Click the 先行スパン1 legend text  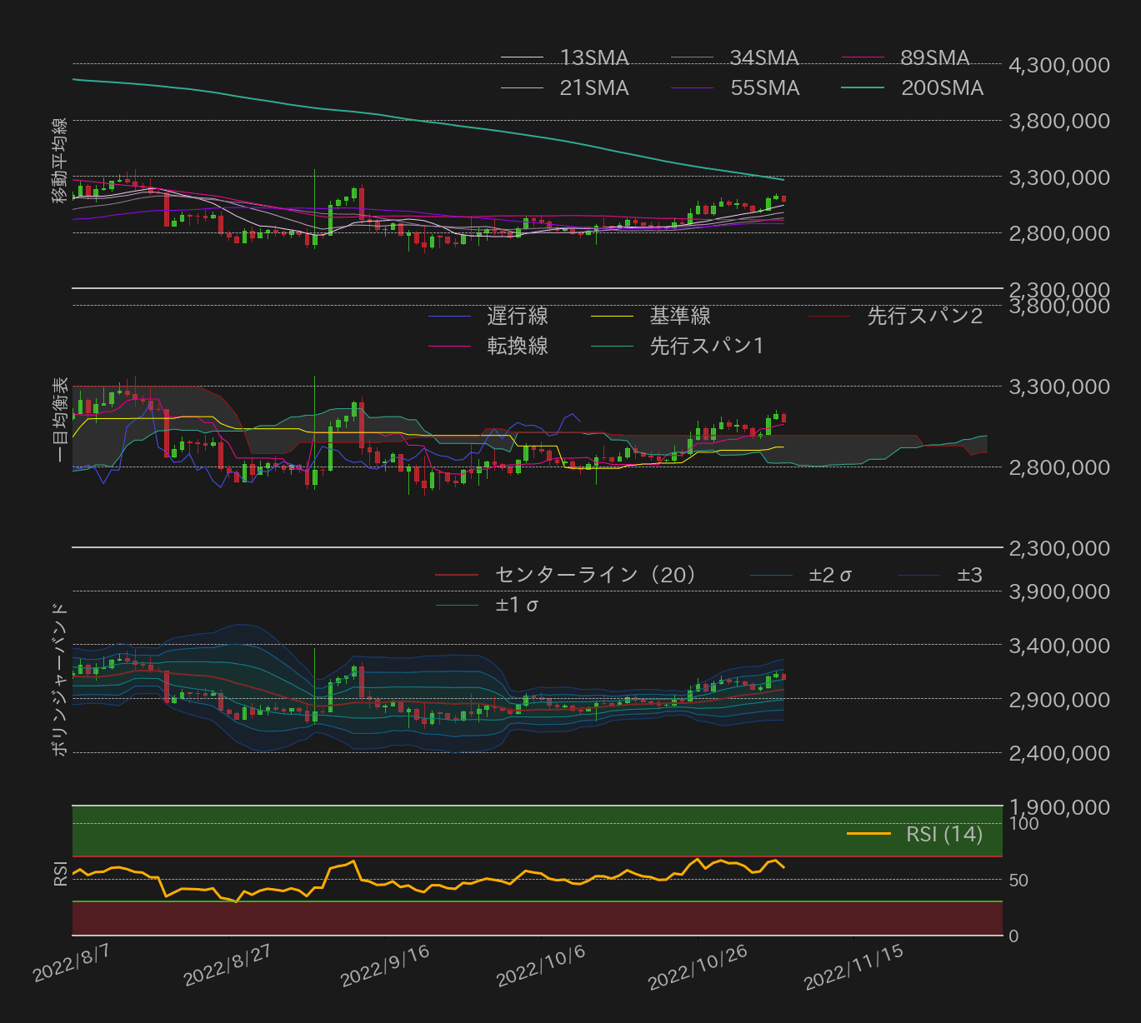(x=708, y=346)
